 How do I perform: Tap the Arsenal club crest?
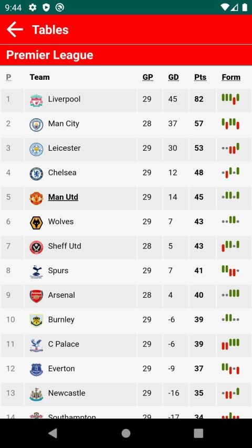pyautogui.click(x=36, y=296)
